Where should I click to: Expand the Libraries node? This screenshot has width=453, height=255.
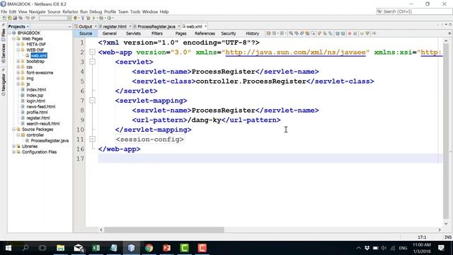pyautogui.click(x=13, y=147)
